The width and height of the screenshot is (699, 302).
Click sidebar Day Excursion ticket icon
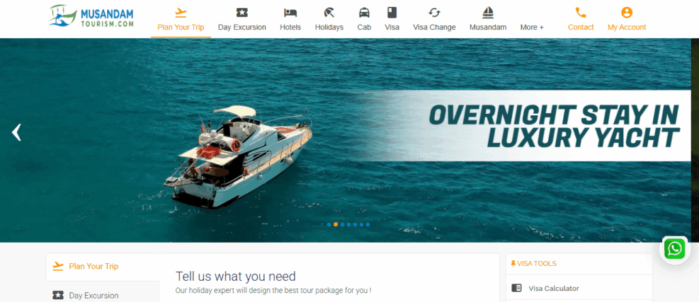(58, 295)
